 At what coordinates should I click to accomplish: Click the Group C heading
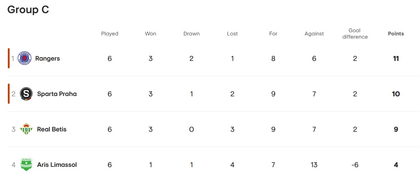[28, 10]
